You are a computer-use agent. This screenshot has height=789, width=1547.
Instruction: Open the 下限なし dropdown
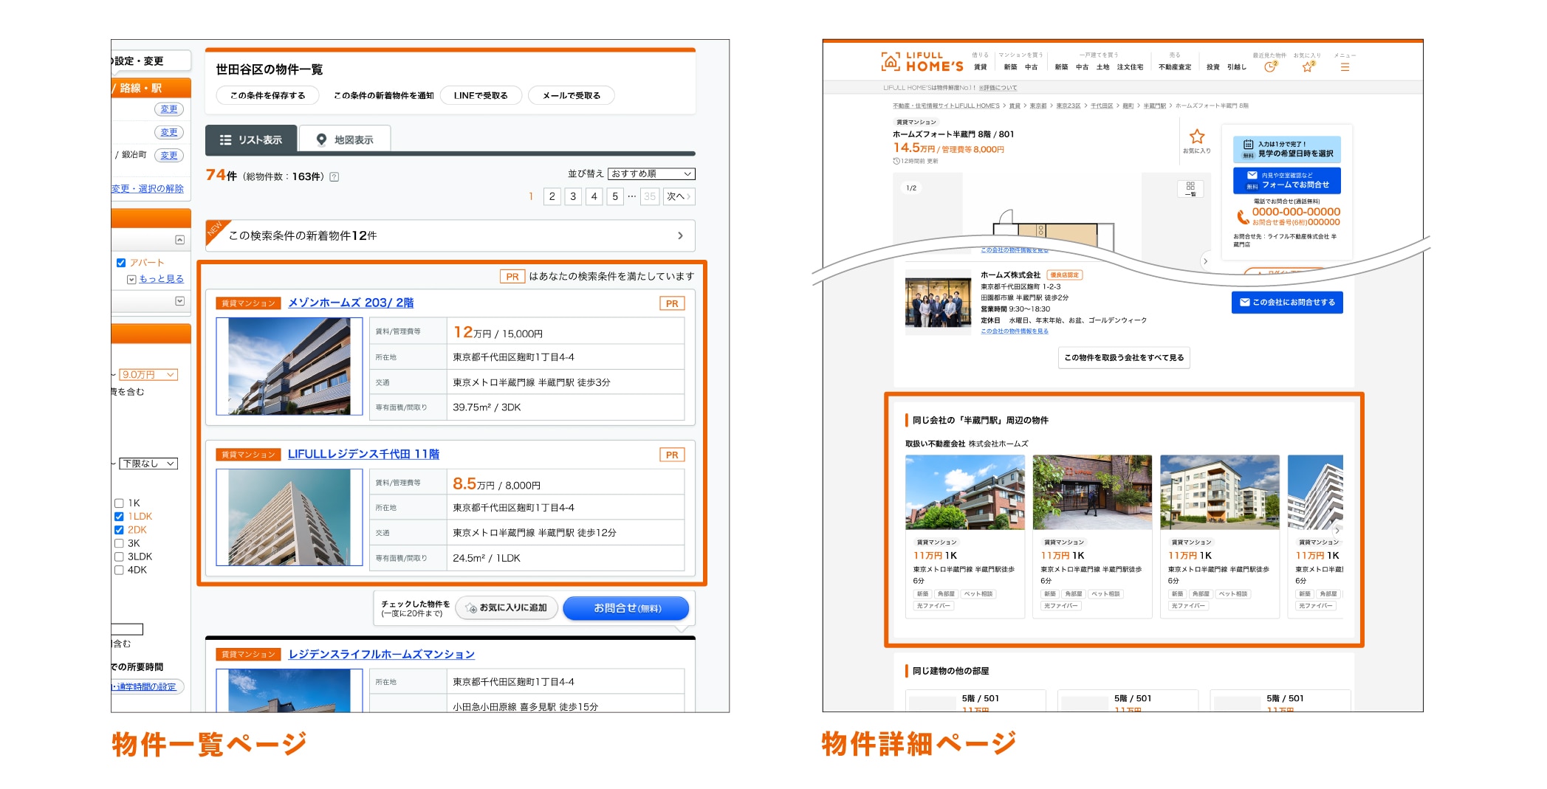148,464
